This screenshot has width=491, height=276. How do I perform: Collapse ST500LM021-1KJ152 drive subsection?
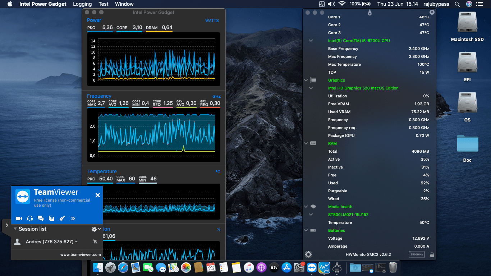click(311, 215)
